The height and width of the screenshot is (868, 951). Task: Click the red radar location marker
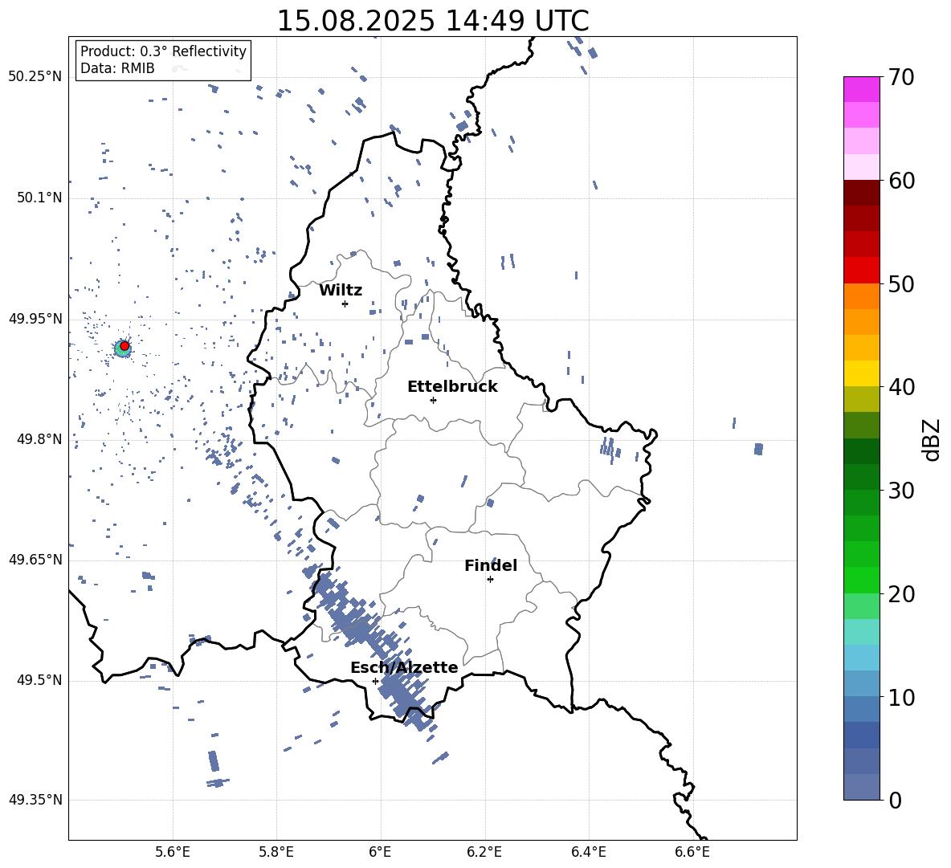(124, 346)
